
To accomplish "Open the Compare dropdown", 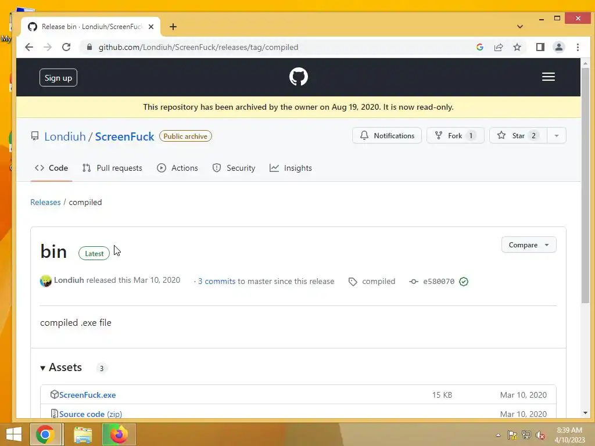I will tap(529, 245).
